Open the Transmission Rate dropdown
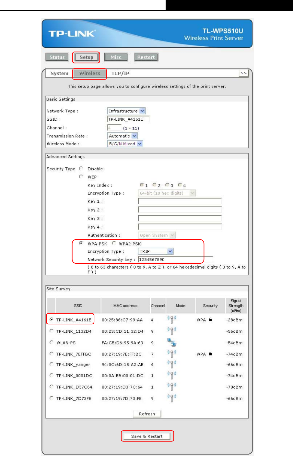Viewport: 293px width, 456px height. pyautogui.click(x=123, y=136)
